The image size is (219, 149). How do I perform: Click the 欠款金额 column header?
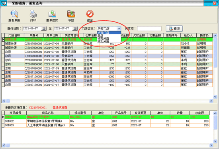pos(139,35)
